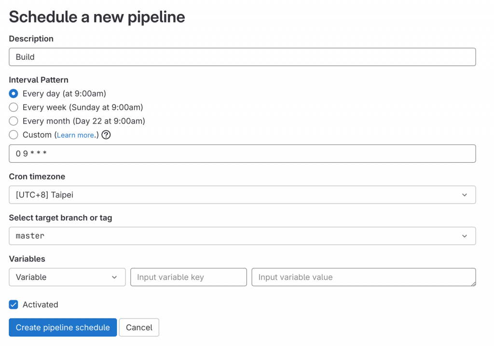Click the chevron arrow in target branch field
494x346 pixels.
coord(464,236)
